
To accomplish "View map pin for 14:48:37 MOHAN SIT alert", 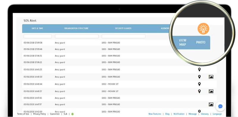I will coord(199,91).
